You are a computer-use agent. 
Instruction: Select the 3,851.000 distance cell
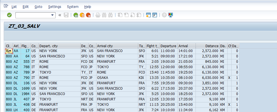point(207,83)
